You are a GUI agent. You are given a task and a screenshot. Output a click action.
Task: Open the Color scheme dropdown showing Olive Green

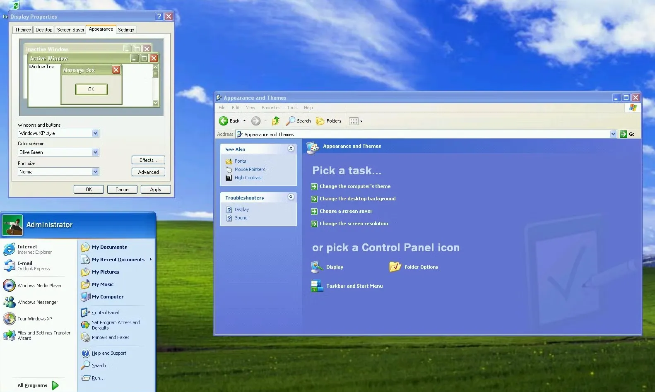[x=58, y=152]
